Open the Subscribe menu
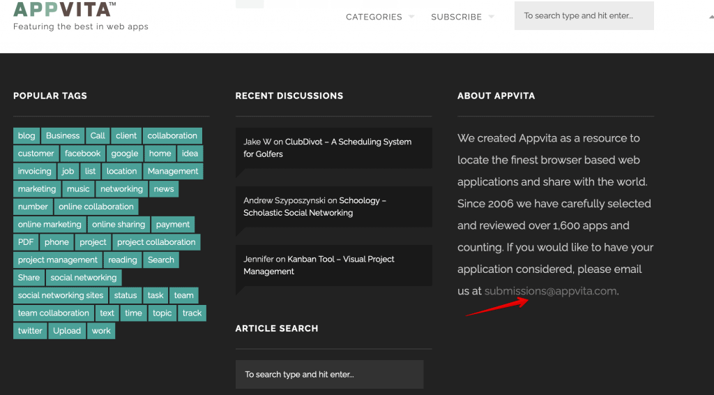The image size is (714, 395). 456,17
